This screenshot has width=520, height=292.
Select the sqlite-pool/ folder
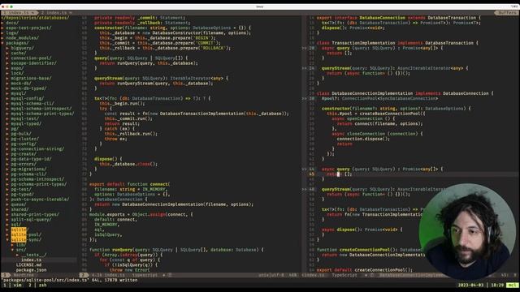pos(26,234)
